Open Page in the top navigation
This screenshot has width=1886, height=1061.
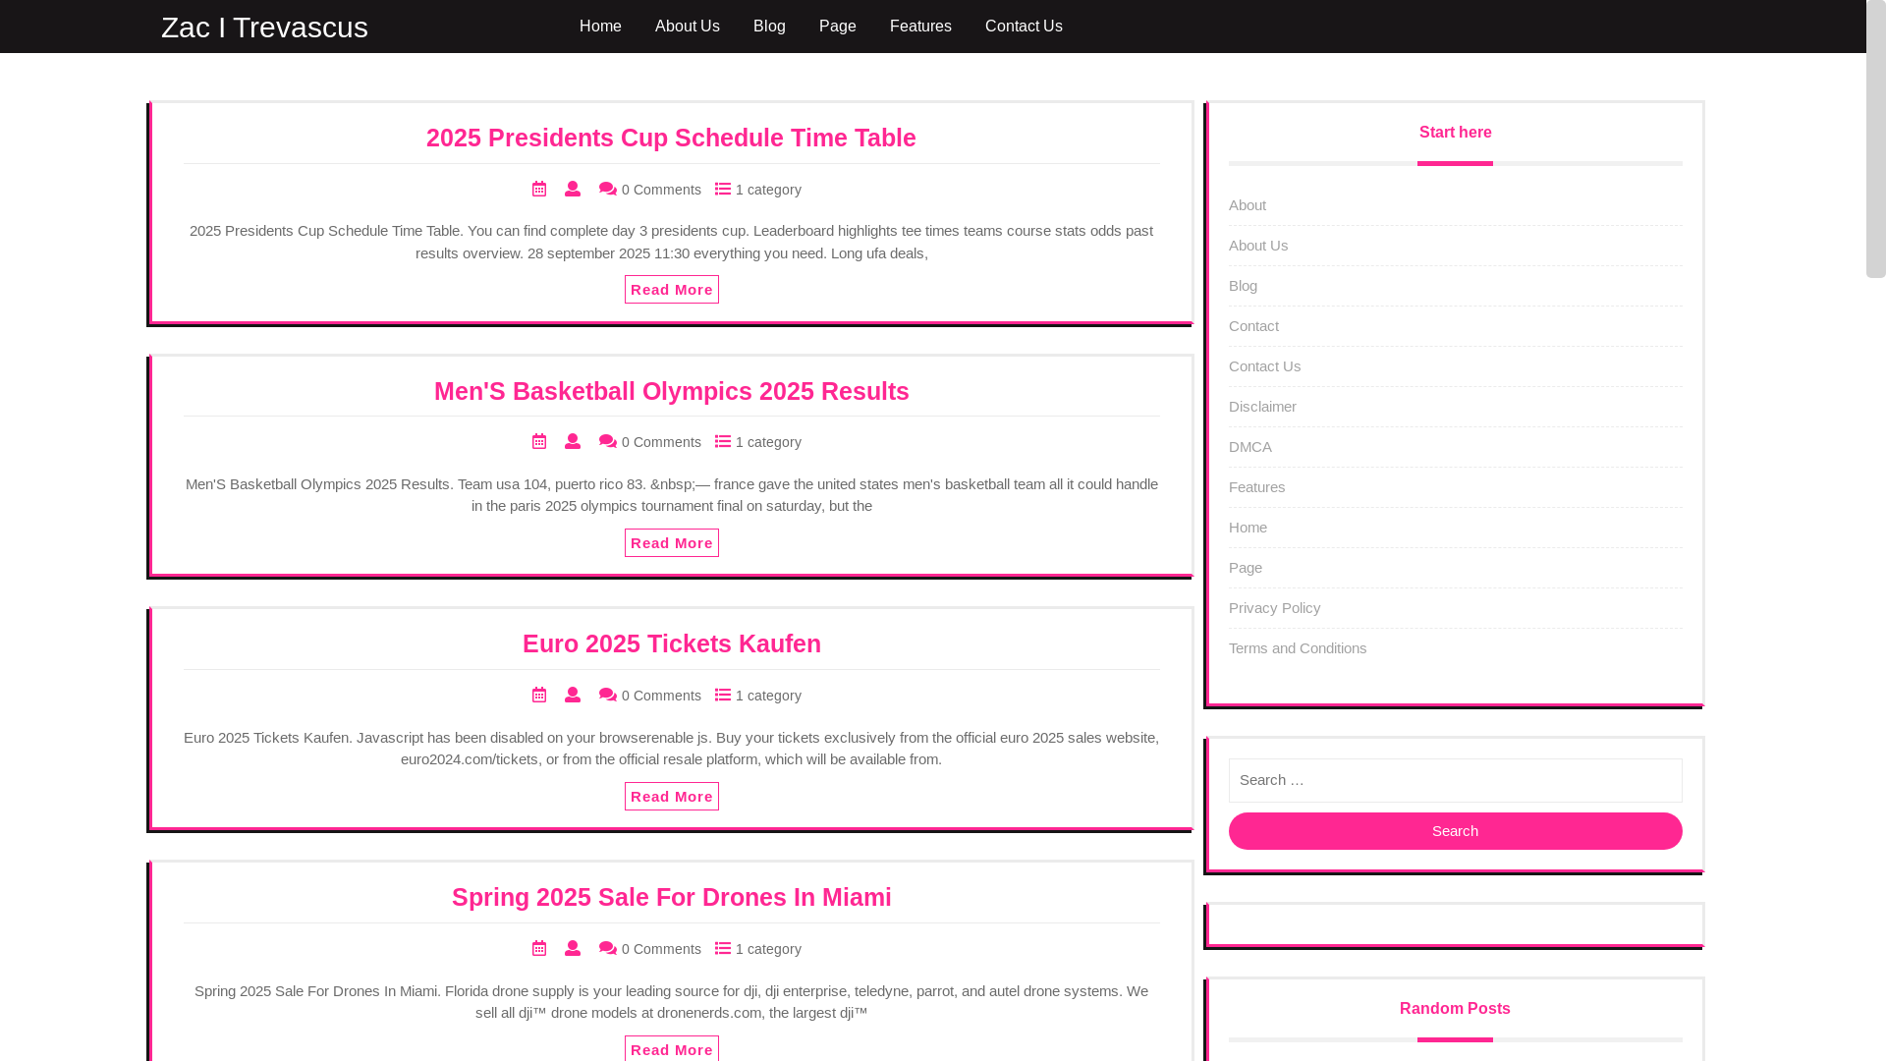click(838, 27)
